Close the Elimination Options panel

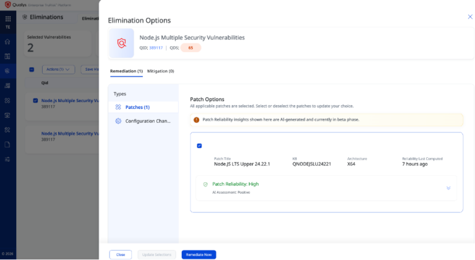pos(470,17)
